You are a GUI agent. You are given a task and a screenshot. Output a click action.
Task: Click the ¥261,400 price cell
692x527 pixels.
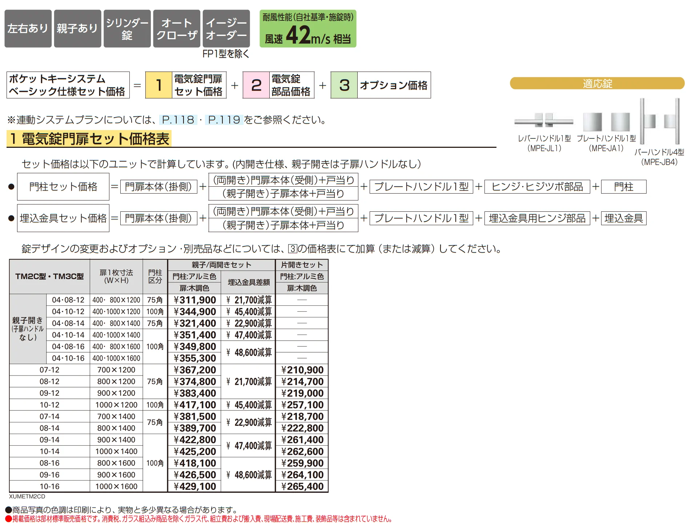pos(302,439)
